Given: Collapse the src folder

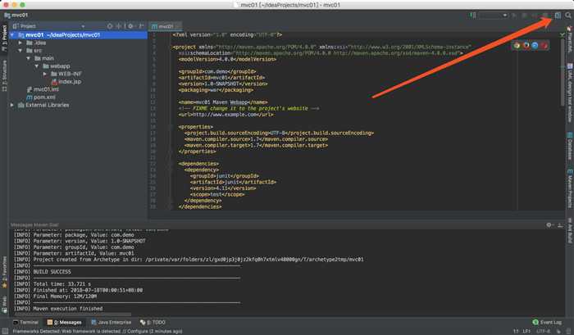Looking at the screenshot, I should [20, 51].
